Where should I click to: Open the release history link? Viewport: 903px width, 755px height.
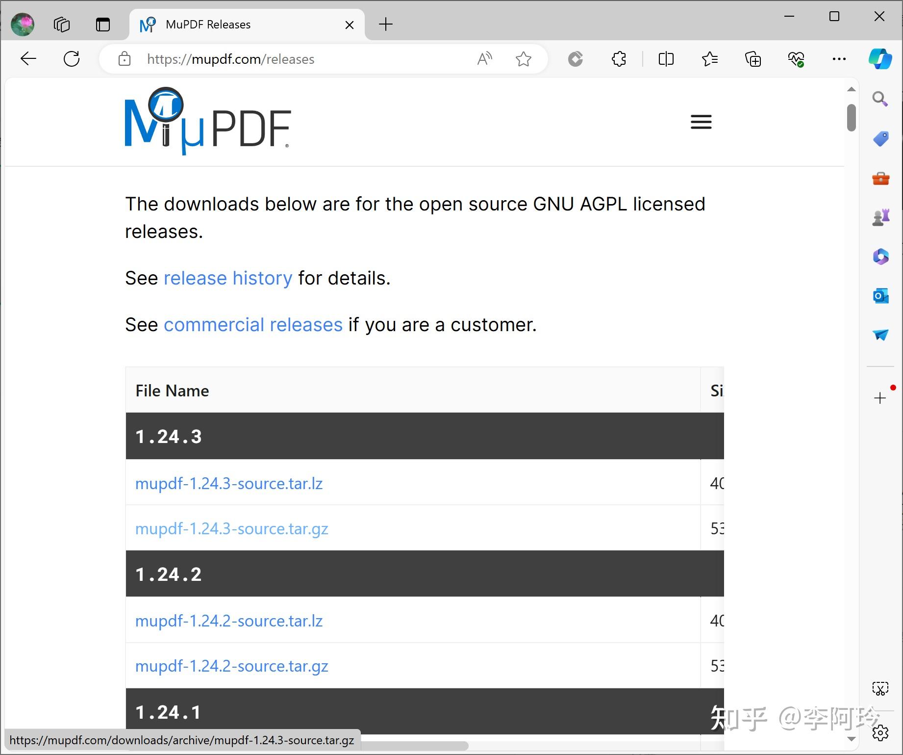(228, 278)
